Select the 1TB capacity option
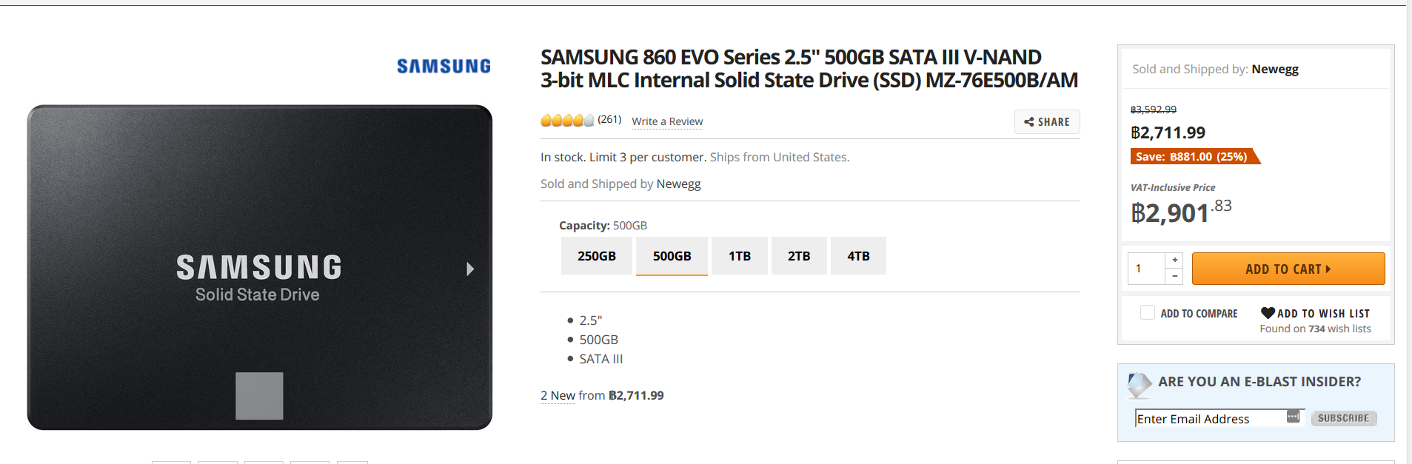1412x464 pixels. coord(740,256)
